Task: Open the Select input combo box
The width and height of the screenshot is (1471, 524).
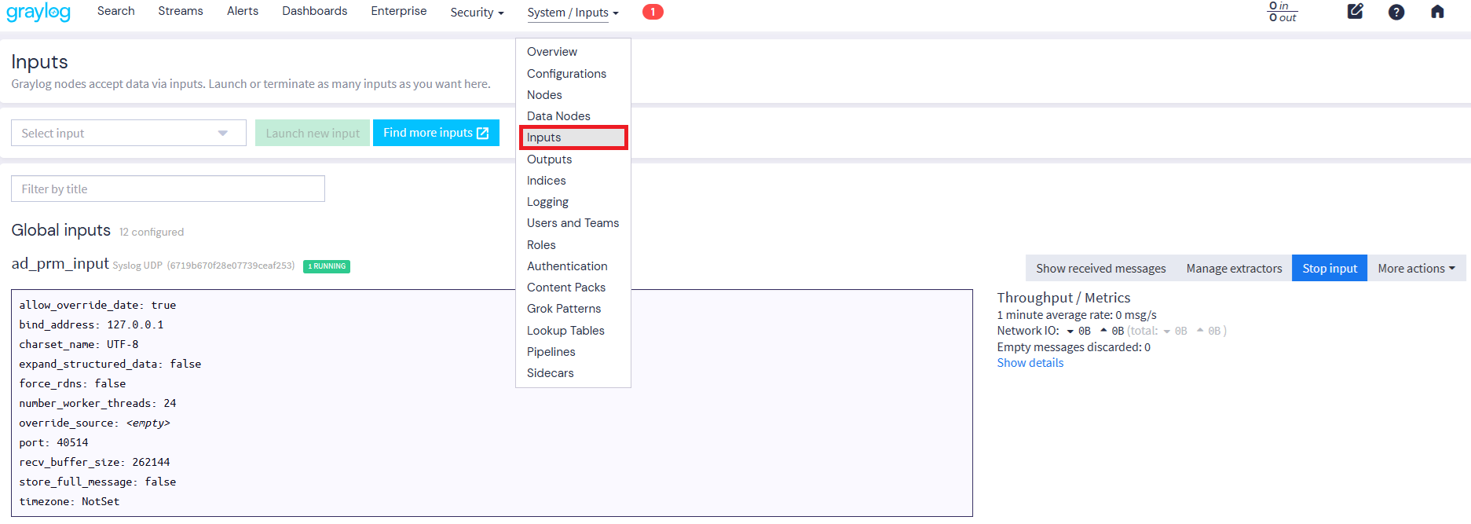Action: pos(128,134)
